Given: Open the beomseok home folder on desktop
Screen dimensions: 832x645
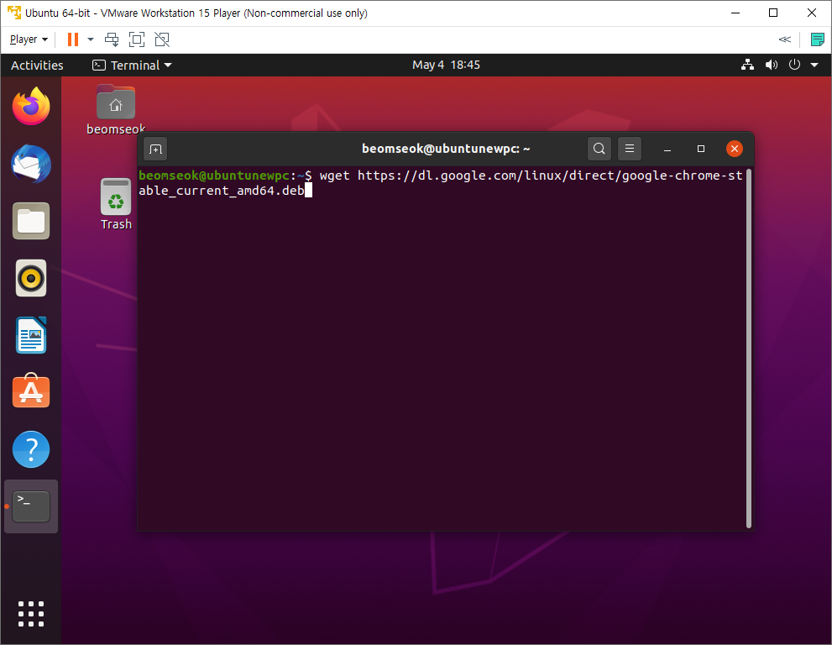Looking at the screenshot, I should pos(116,110).
